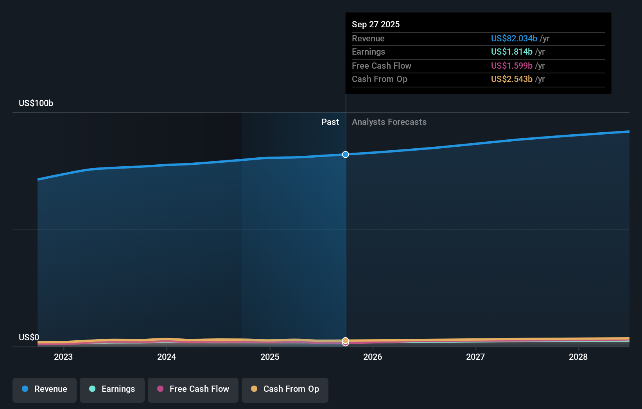Click the teal Earnings legend dot
This screenshot has height=409, width=642.
(x=92, y=389)
